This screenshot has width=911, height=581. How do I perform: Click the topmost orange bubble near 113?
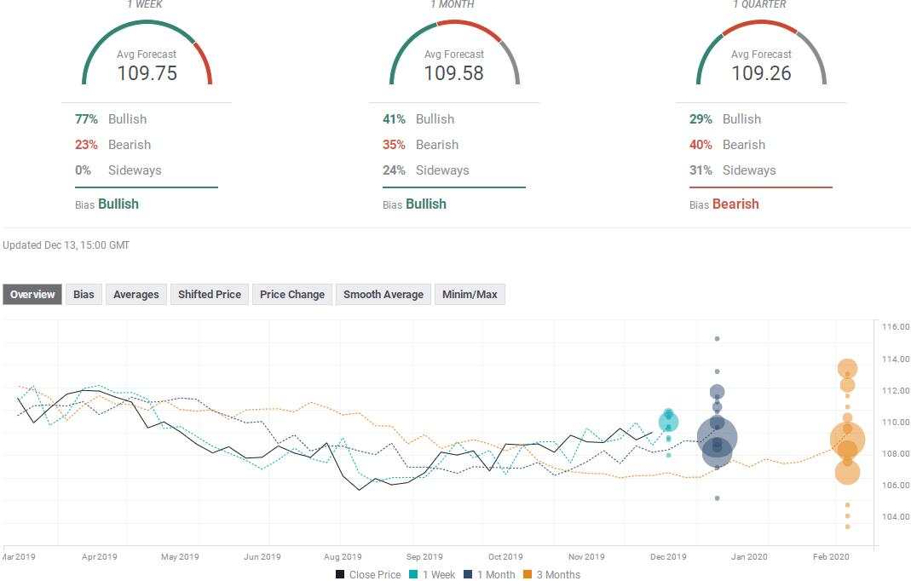847,369
